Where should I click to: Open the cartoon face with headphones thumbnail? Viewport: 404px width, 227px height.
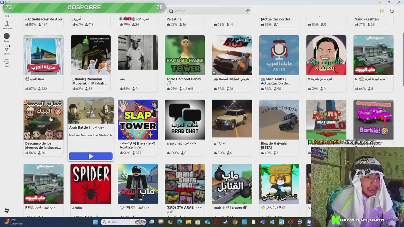(326, 55)
